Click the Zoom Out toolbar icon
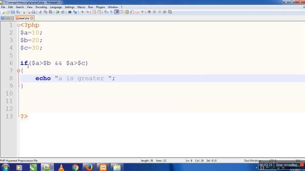This screenshot has height=171, width=305. [x=87, y=12]
